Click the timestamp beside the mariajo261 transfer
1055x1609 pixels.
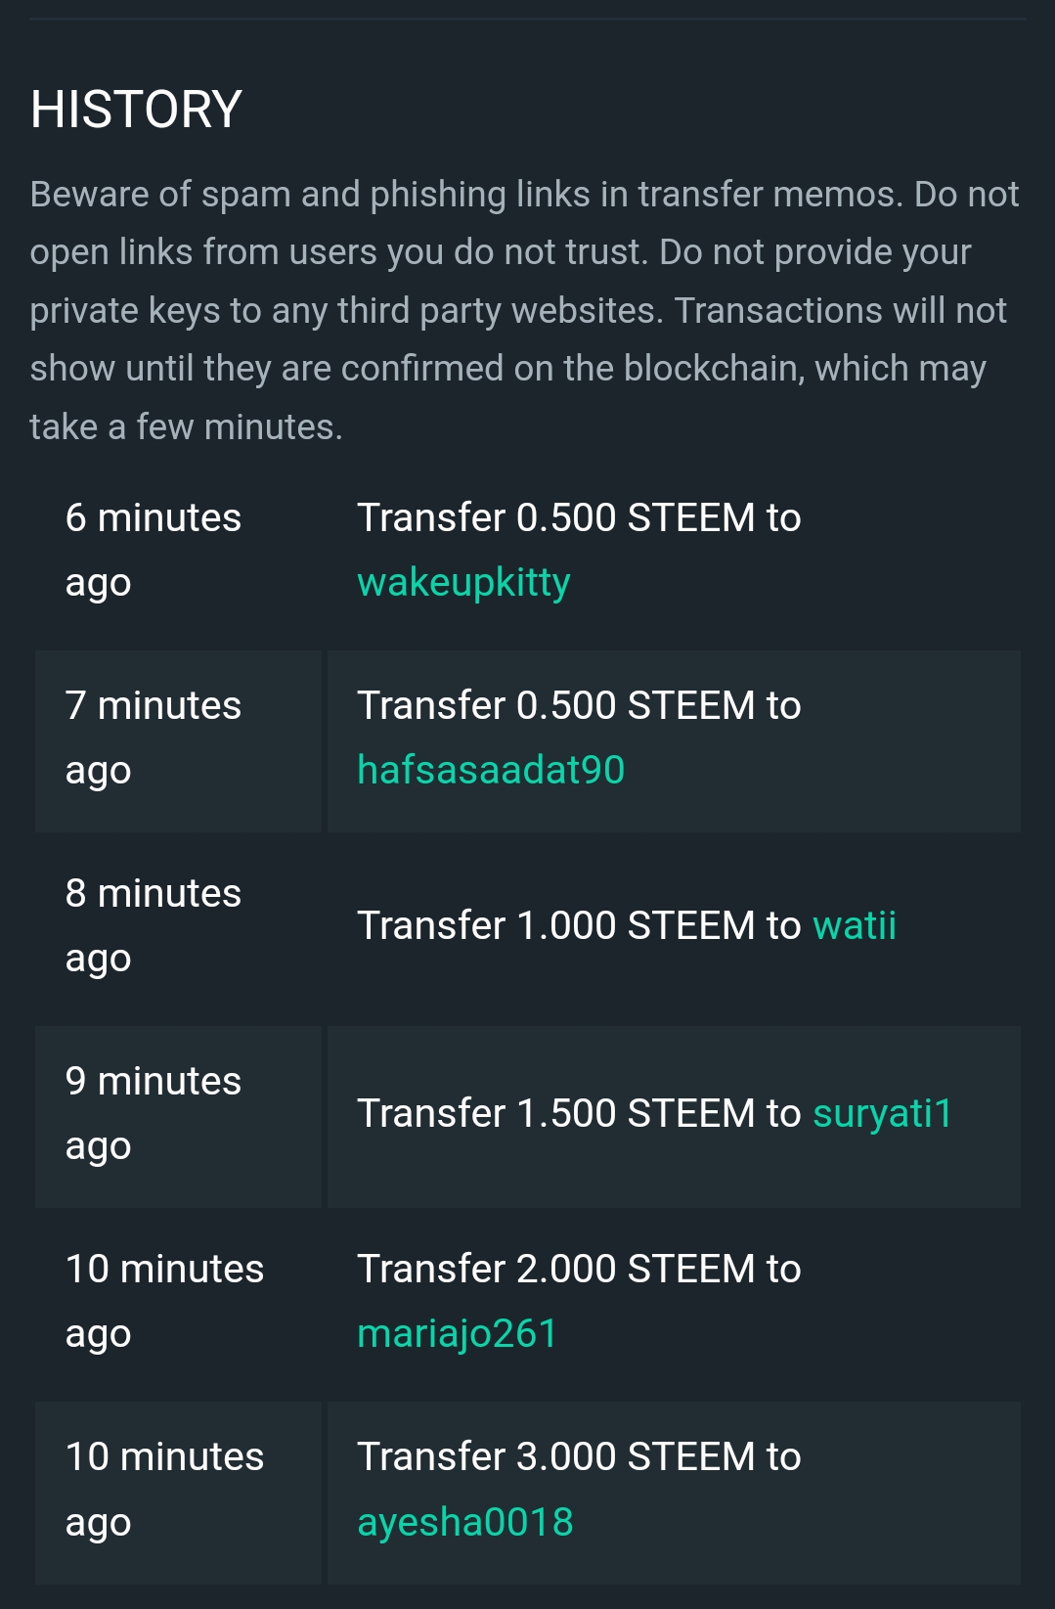point(164,1301)
